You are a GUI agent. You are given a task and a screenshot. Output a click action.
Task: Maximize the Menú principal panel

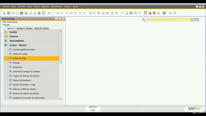pyautogui.click(x=60, y=19)
